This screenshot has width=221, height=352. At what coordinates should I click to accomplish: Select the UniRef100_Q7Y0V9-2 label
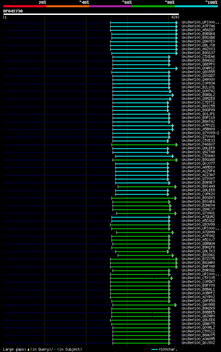[200, 133]
